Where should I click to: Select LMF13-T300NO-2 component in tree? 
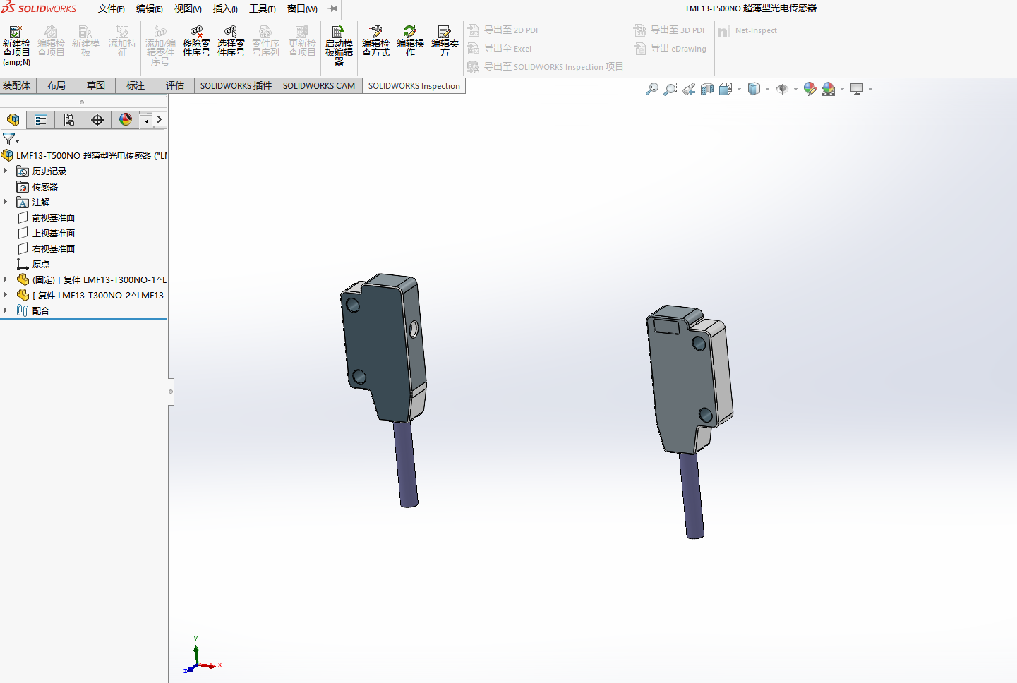(92, 295)
